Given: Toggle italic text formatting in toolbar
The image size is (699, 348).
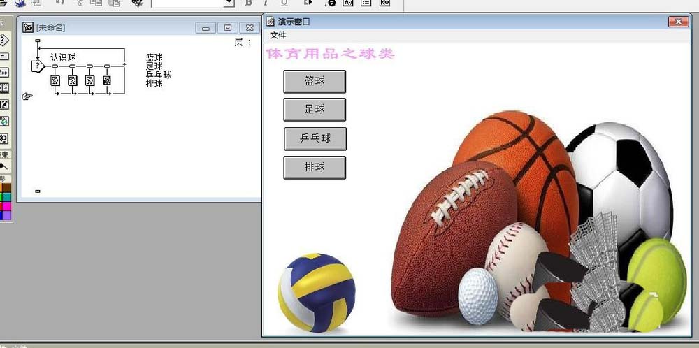Looking at the screenshot, I should tap(266, 3).
